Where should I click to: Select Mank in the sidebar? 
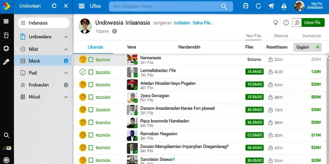pos(43,61)
